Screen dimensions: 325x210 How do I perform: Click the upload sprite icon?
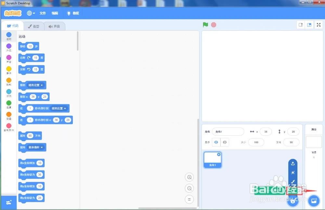(x=293, y=164)
